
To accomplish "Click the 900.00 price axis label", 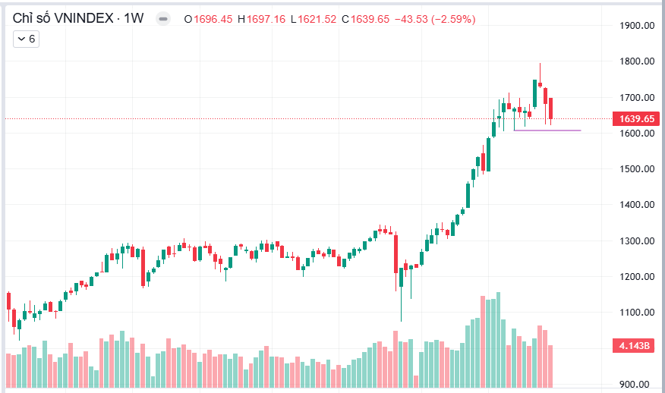I will click(x=634, y=384).
